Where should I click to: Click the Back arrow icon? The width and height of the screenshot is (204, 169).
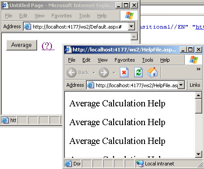[72, 72]
